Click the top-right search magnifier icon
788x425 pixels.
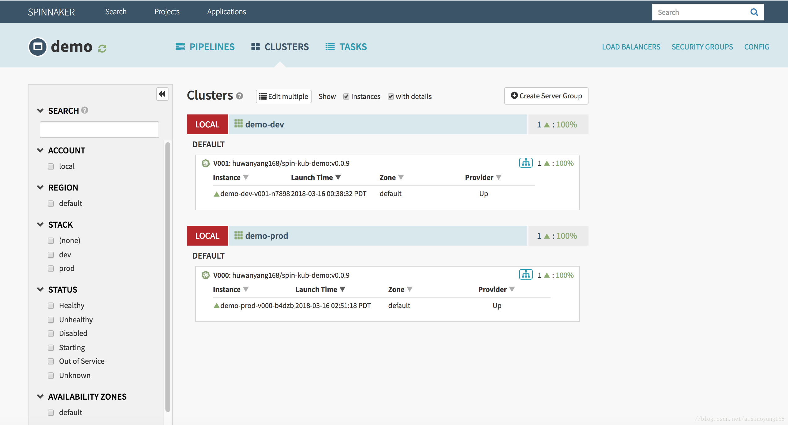click(754, 12)
